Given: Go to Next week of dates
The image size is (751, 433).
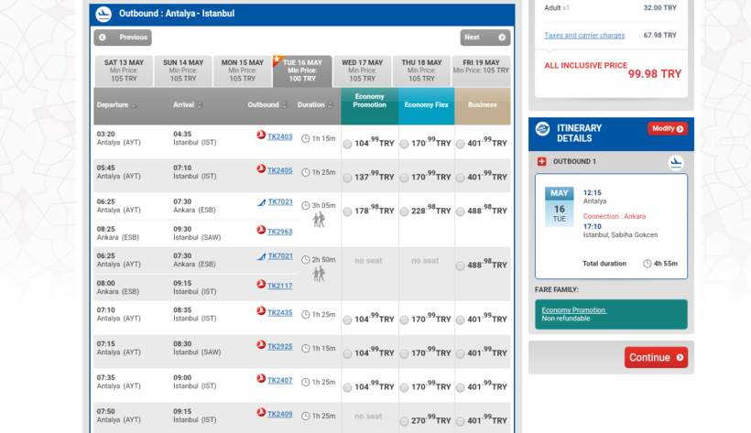Looking at the screenshot, I should coord(484,38).
